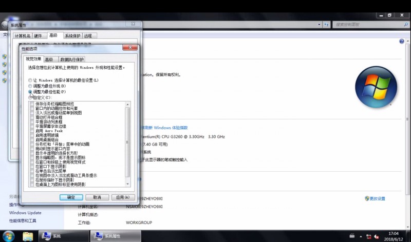Click the WORKGROUP value text
411x242 pixels.
[139, 223]
